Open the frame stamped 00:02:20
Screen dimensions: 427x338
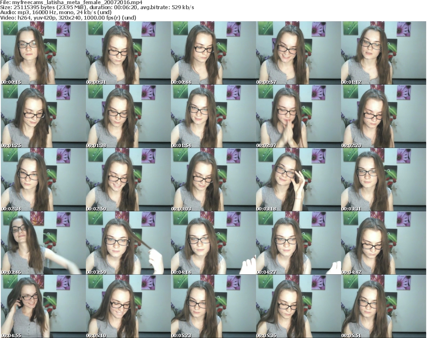coord(384,116)
